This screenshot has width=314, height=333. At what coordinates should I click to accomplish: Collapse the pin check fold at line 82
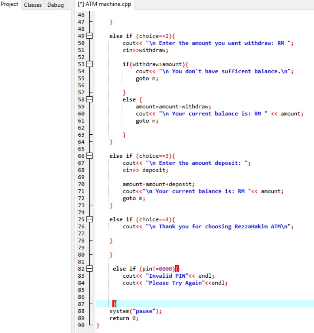tap(90, 269)
